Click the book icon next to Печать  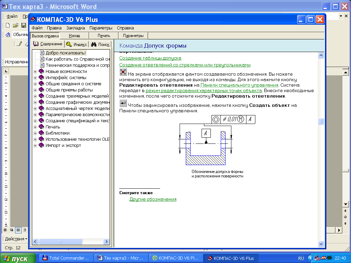click(x=41, y=127)
